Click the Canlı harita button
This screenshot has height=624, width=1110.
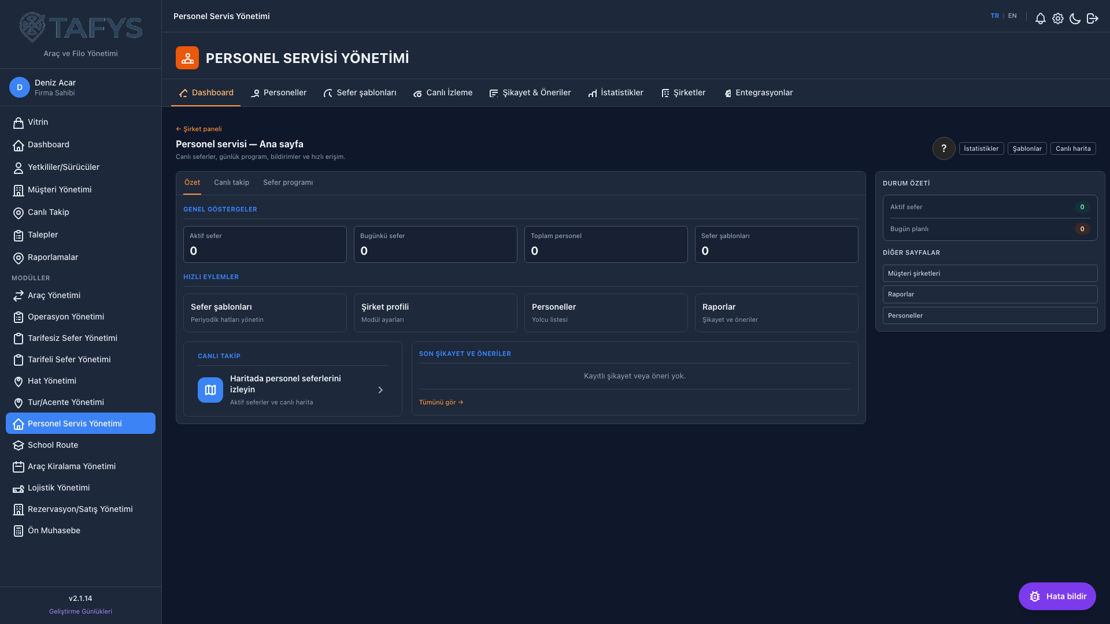[1073, 148]
